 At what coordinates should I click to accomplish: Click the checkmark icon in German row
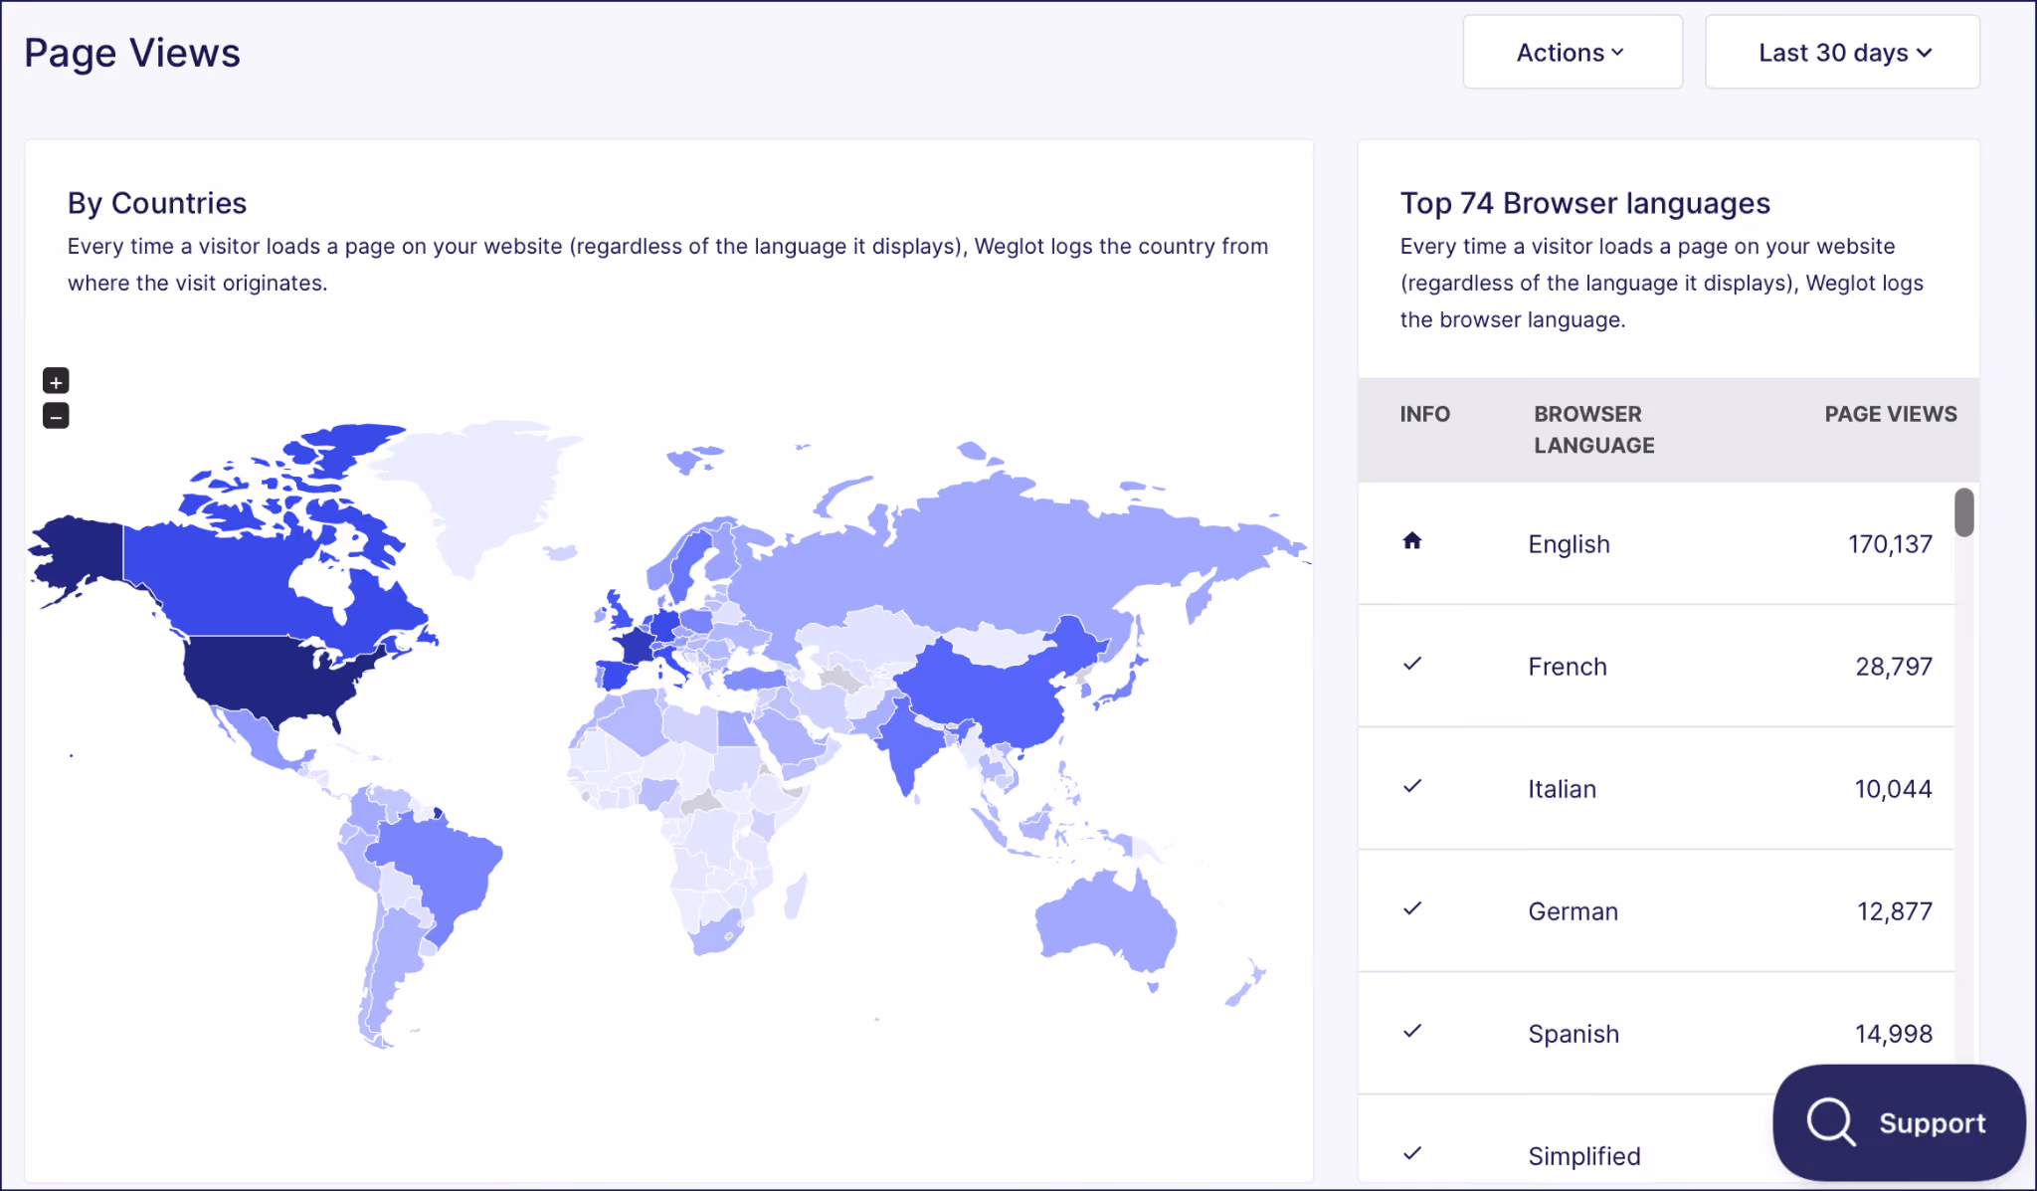click(1412, 908)
